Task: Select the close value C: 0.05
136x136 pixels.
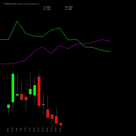Action: coord(47,7)
